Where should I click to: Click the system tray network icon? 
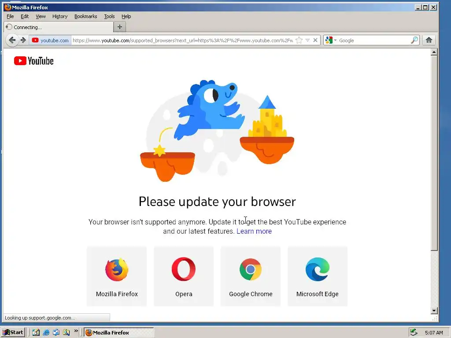(x=414, y=332)
